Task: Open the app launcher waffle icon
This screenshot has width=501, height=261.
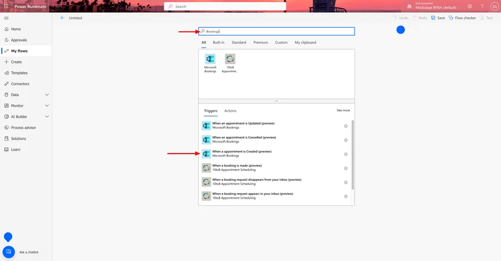Action: 6,6
